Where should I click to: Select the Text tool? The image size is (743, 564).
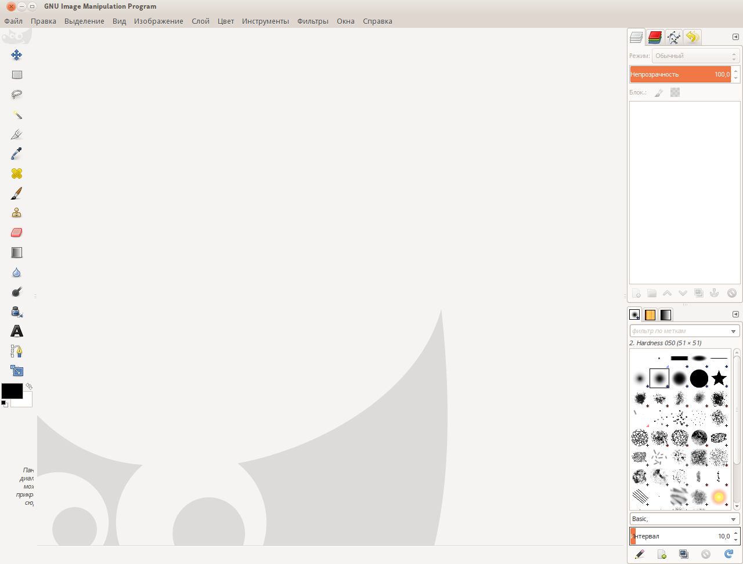click(x=17, y=331)
